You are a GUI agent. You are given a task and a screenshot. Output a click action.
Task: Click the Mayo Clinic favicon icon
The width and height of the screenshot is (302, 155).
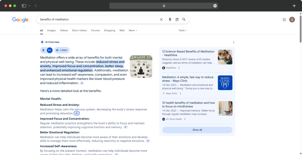(x=164, y=94)
